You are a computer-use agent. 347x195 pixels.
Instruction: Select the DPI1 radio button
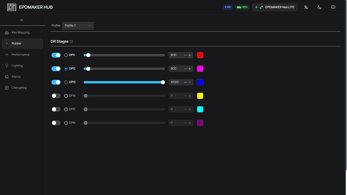click(x=66, y=55)
